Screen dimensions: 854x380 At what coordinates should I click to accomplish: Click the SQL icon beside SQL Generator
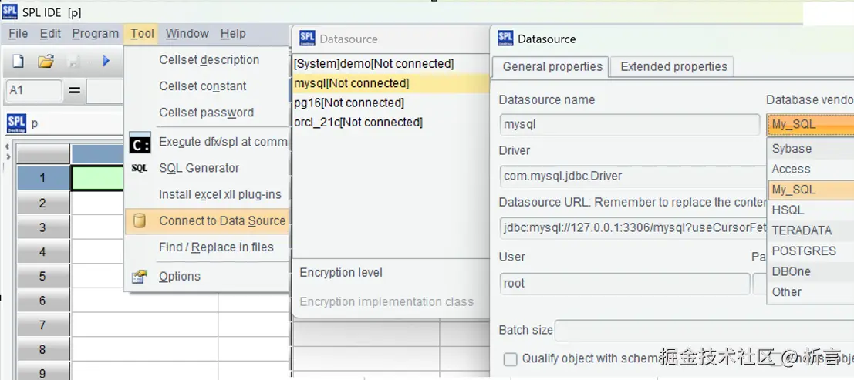coord(140,169)
